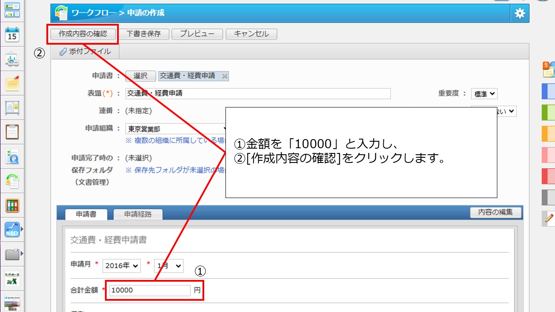The height and width of the screenshot is (312, 555).
Task: Open the colored binders cabinet icon
Action: [x=12, y=205]
